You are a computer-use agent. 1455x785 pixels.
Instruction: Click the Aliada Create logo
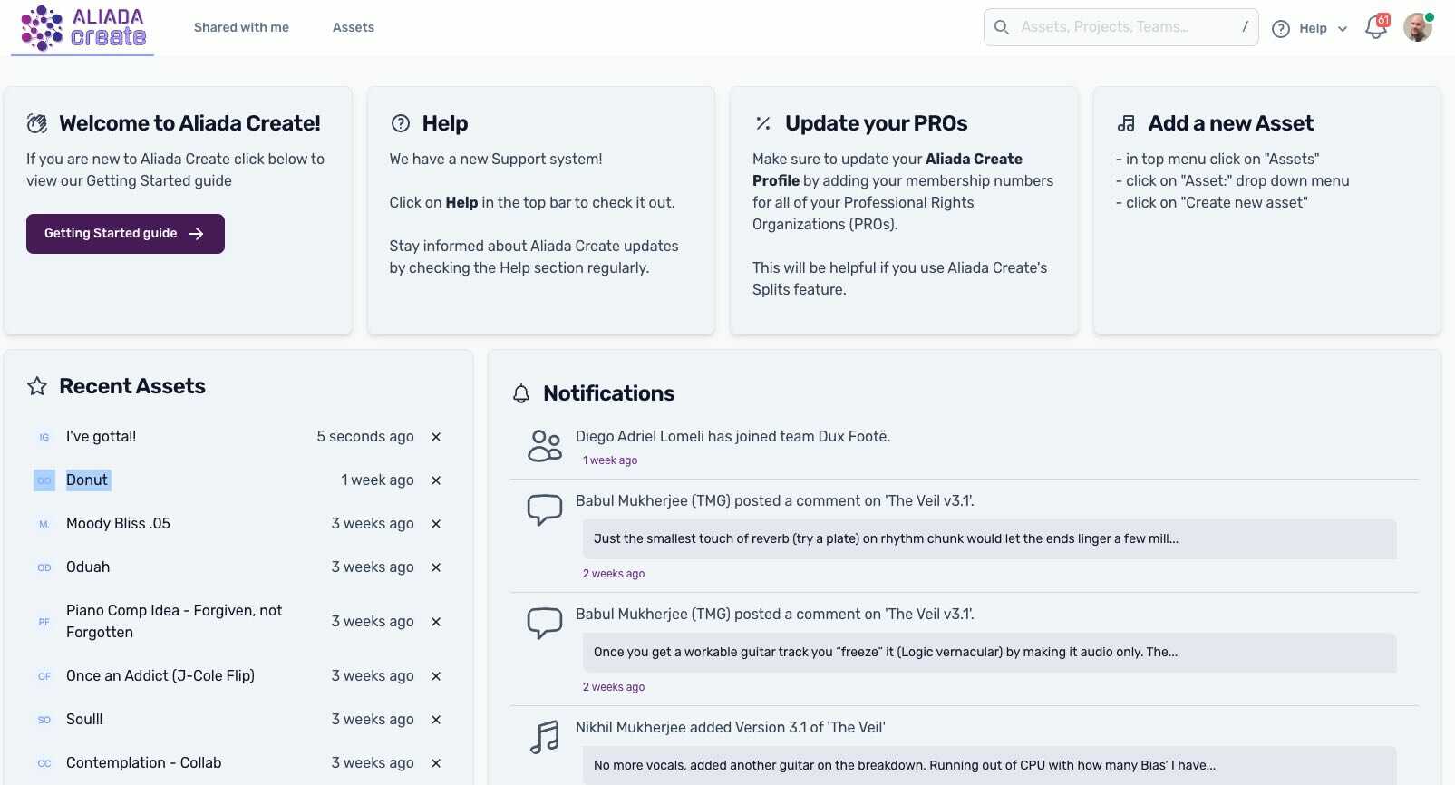pyautogui.click(x=82, y=28)
